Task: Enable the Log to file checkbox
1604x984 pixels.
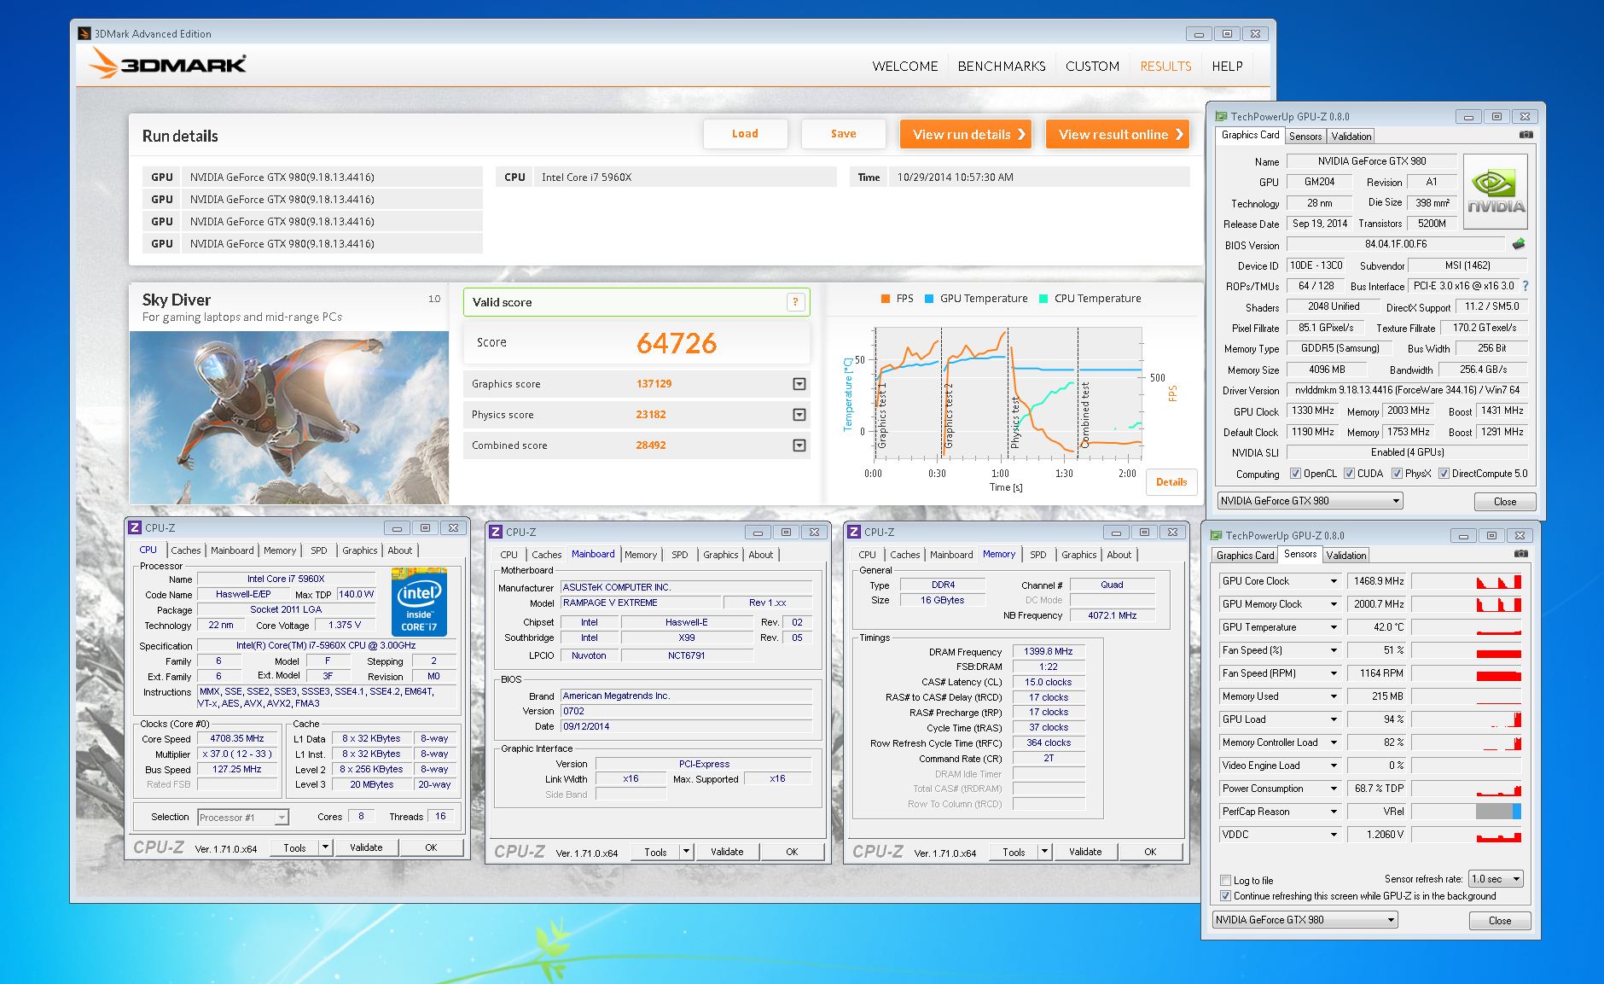Action: point(1225,880)
